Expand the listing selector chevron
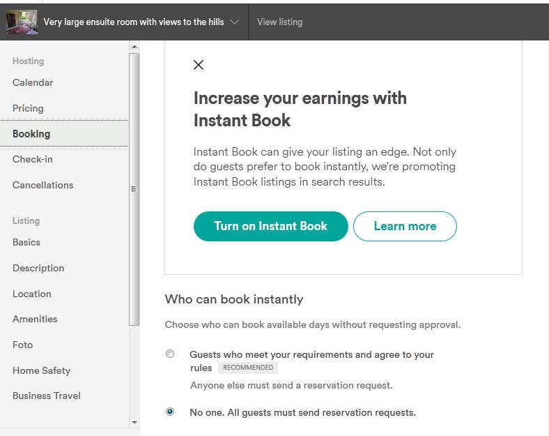Screen dimensions: 549x436 [x=235, y=22]
